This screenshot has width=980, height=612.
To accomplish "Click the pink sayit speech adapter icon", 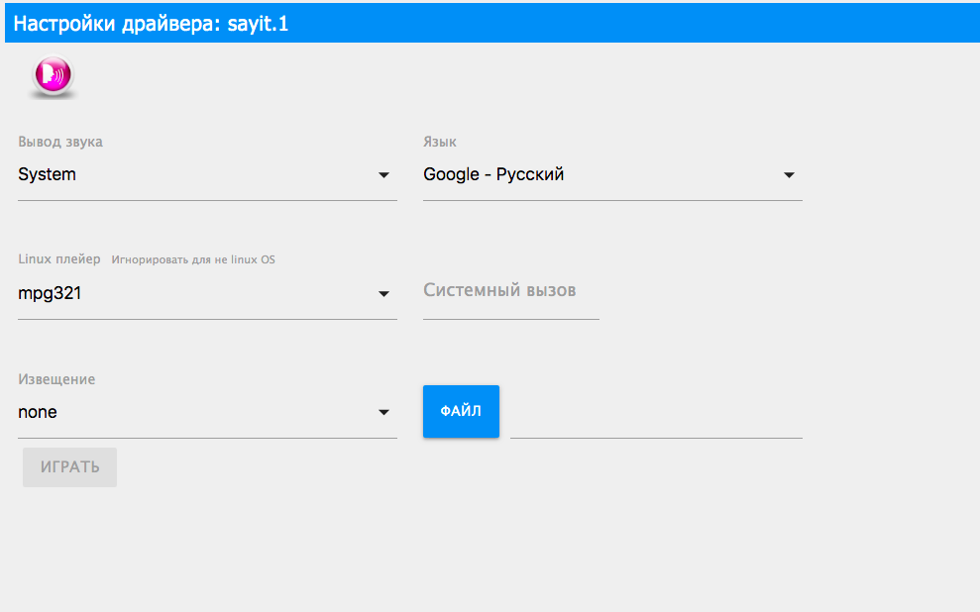I will coord(54,76).
